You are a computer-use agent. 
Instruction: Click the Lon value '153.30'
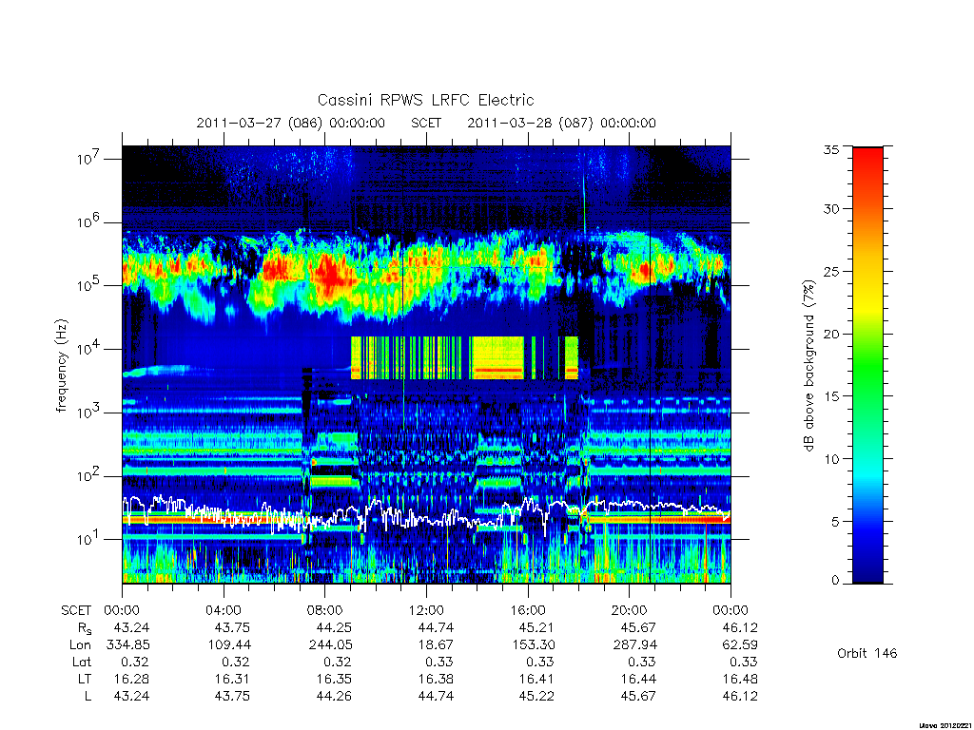pos(534,645)
